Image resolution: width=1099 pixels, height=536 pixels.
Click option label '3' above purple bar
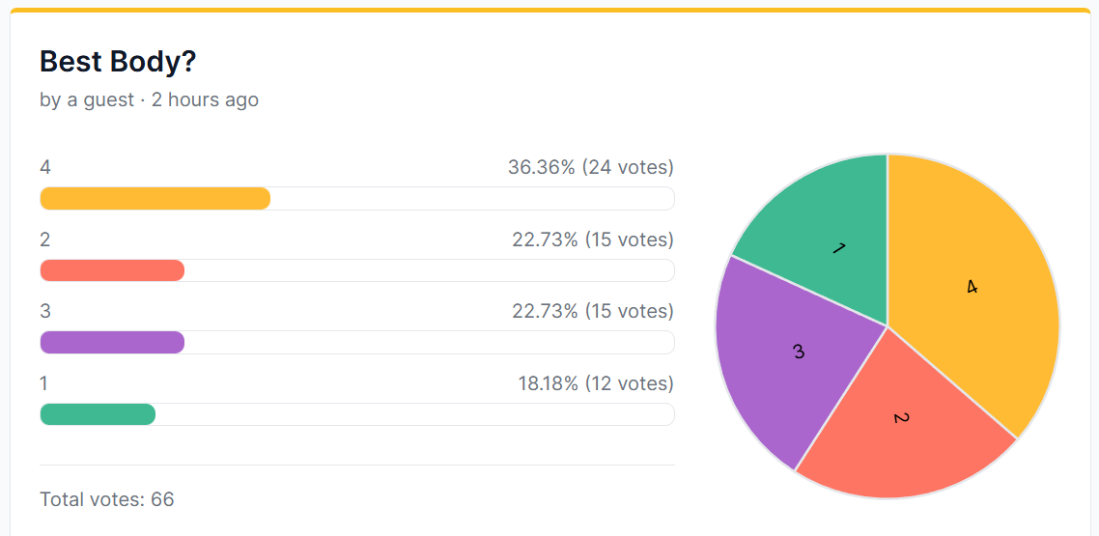coord(45,311)
